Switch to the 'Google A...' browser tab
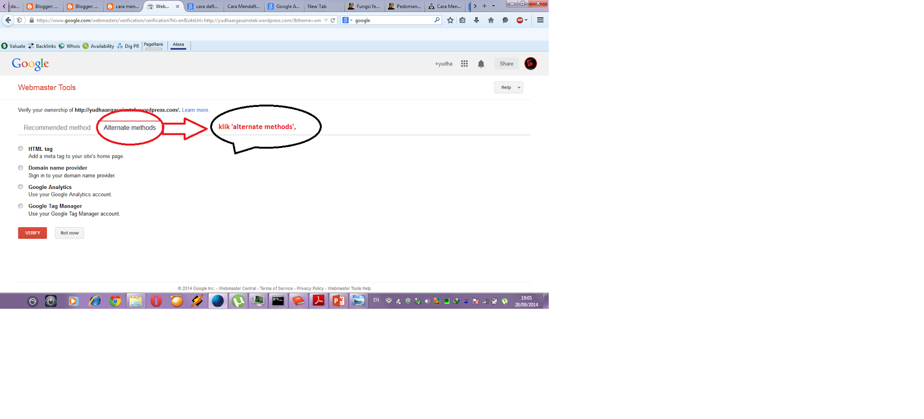 pos(284,6)
